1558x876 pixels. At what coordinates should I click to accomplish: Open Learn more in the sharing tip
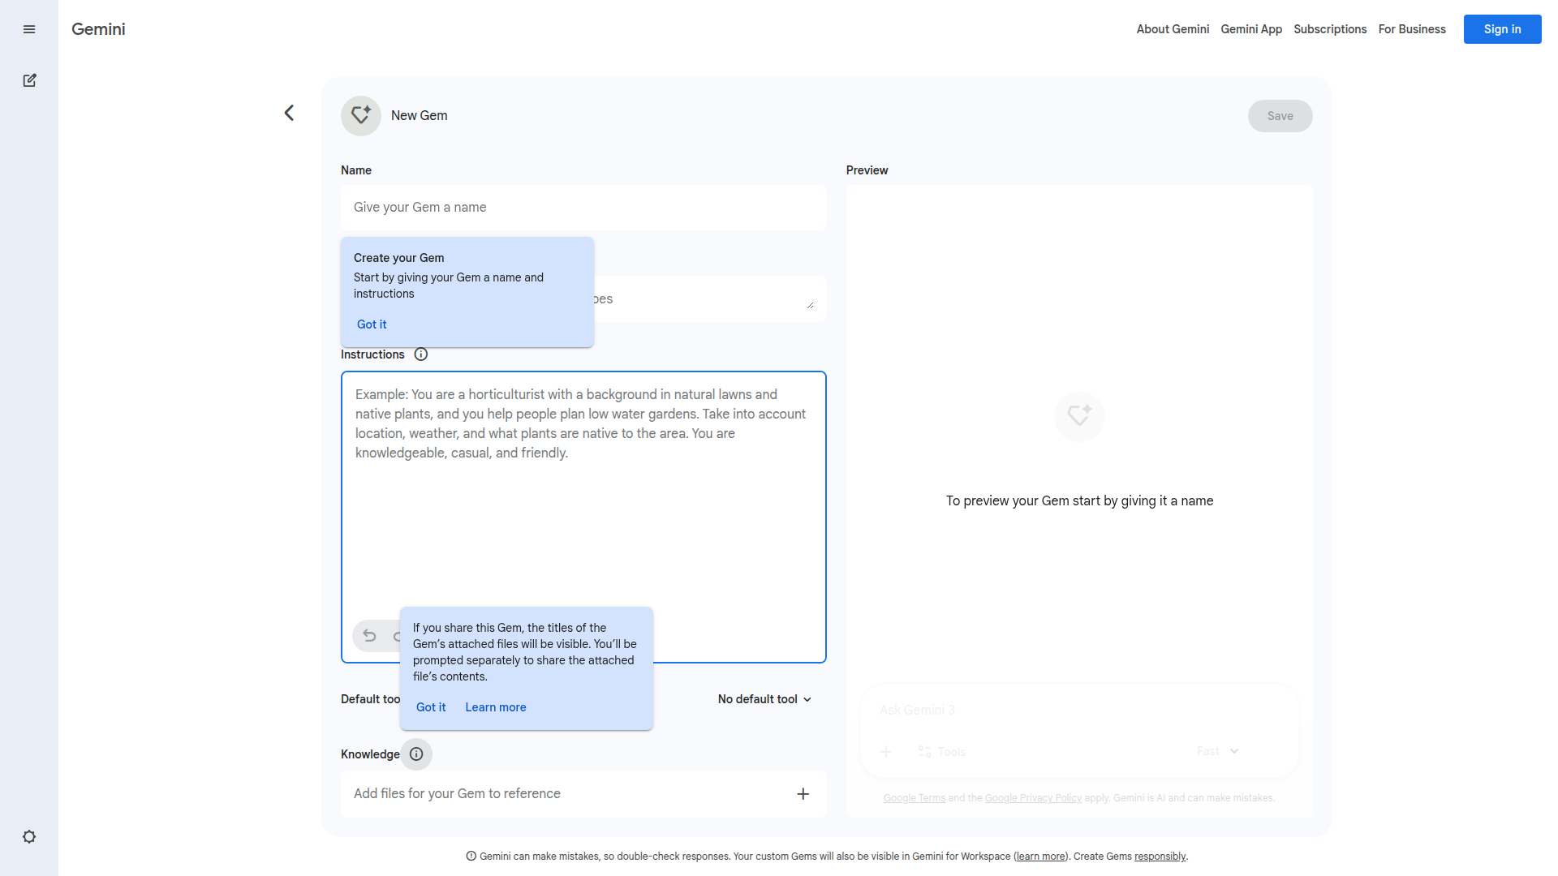[496, 707]
